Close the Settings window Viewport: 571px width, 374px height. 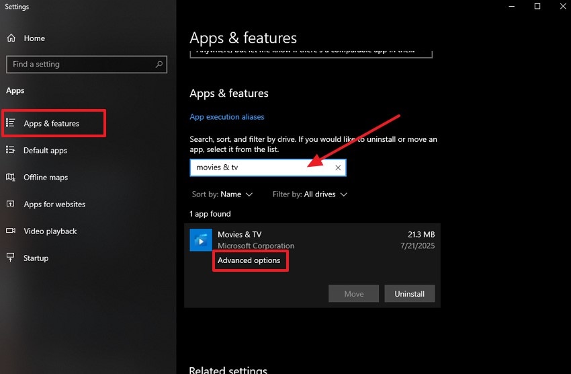[563, 6]
